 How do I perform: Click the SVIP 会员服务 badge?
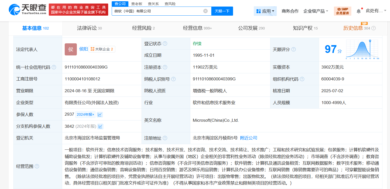[x=342, y=11]
